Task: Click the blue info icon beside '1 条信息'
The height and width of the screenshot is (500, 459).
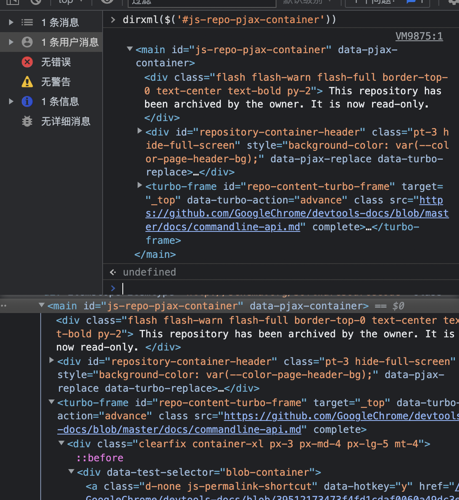Action: point(27,101)
